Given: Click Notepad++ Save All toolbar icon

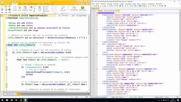Looking at the screenshot, I should (98, 6).
